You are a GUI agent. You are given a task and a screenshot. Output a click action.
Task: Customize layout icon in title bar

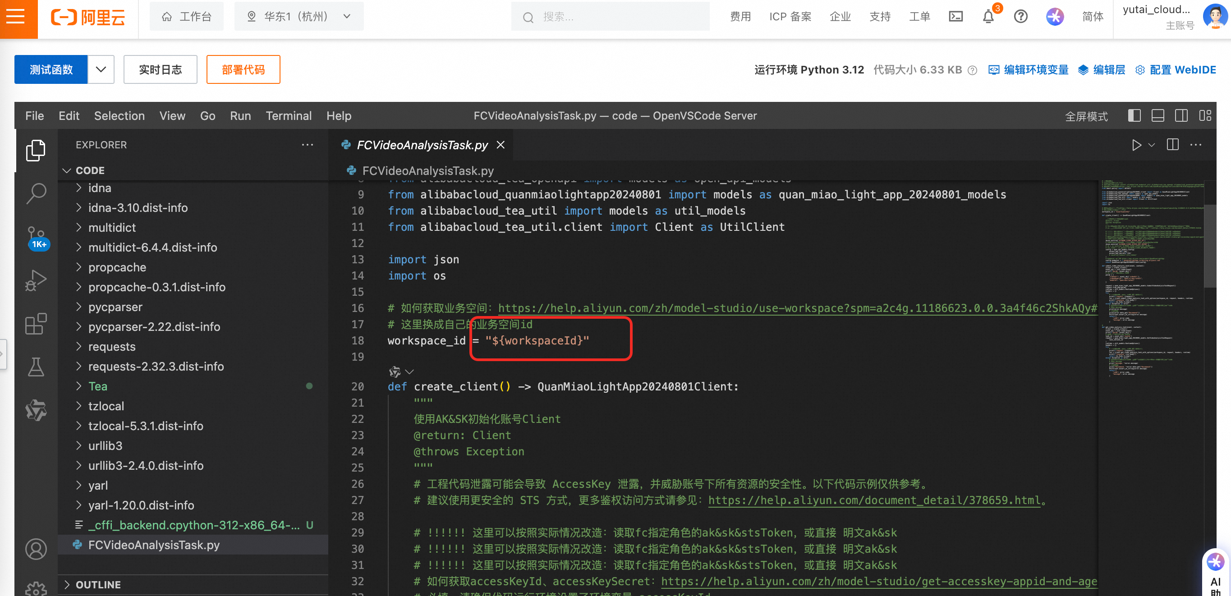tap(1205, 116)
